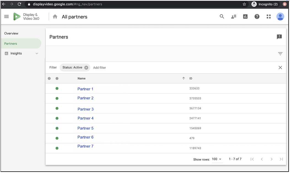This screenshot has height=173, width=290.
Task: Open Partner 2 link
Action: tap(85, 98)
